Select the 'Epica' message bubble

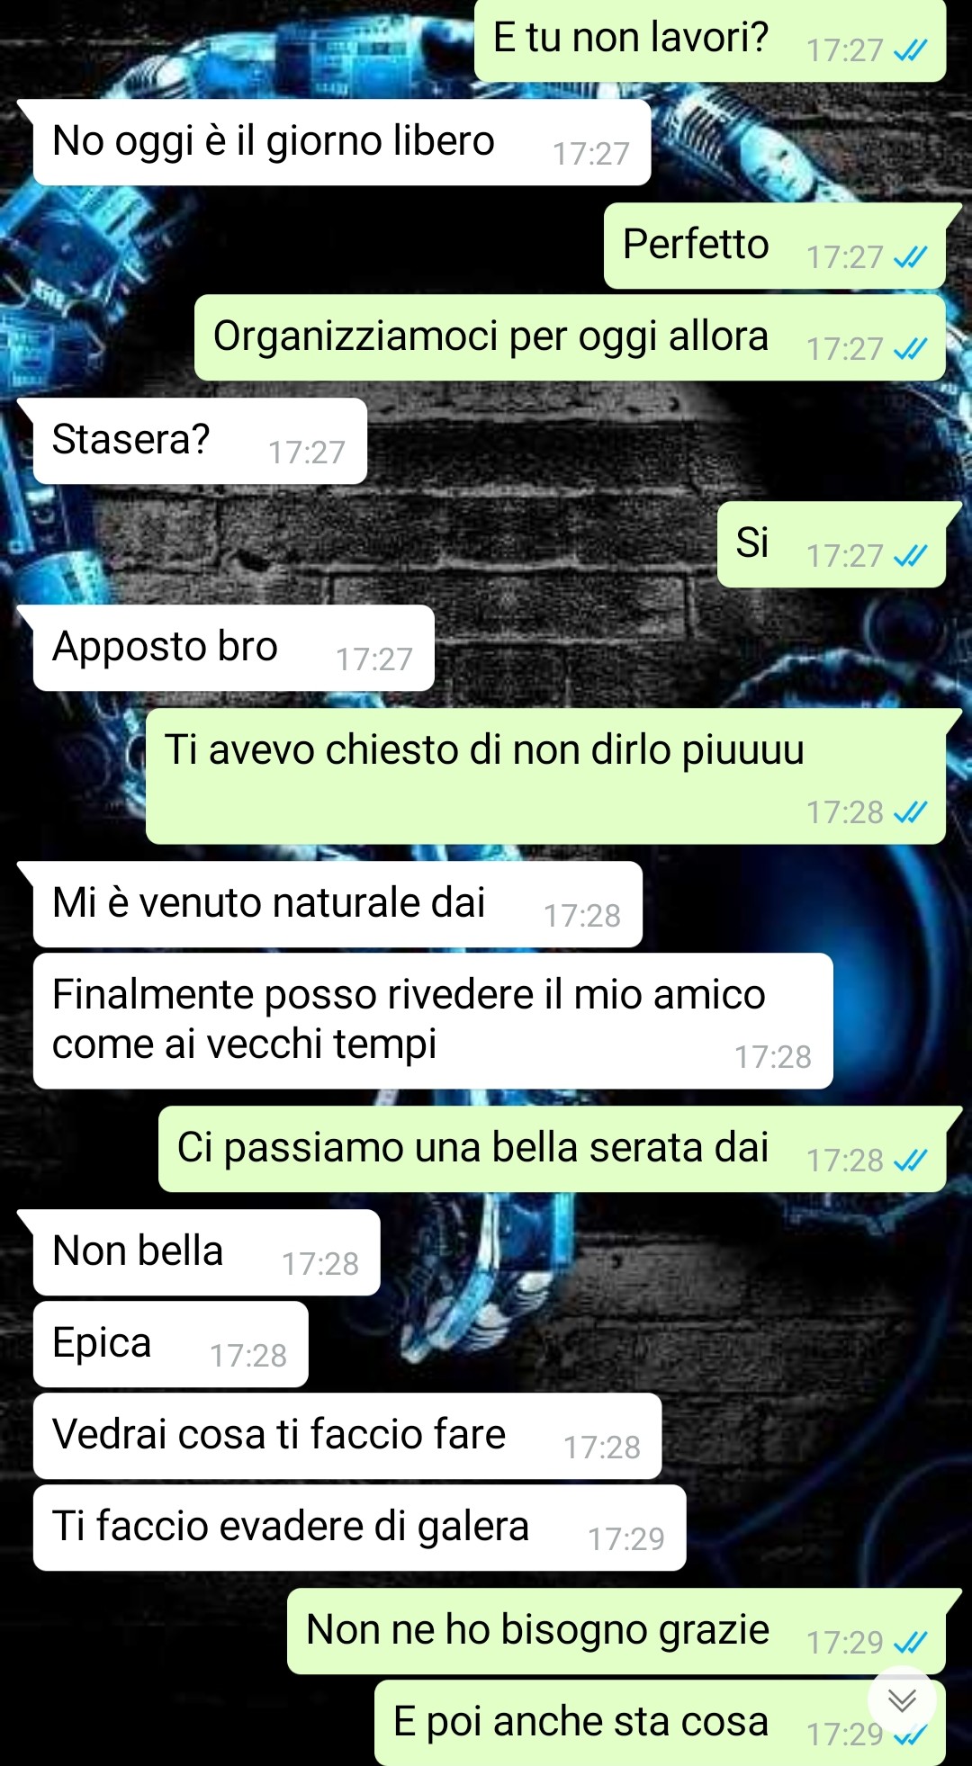tap(171, 1345)
